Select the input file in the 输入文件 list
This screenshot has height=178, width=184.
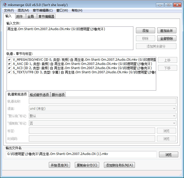tap(56, 29)
